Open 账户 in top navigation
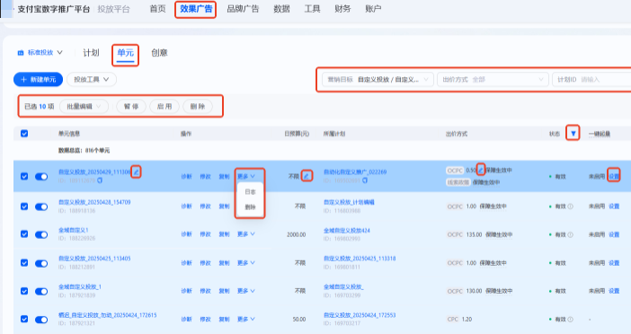 click(373, 9)
